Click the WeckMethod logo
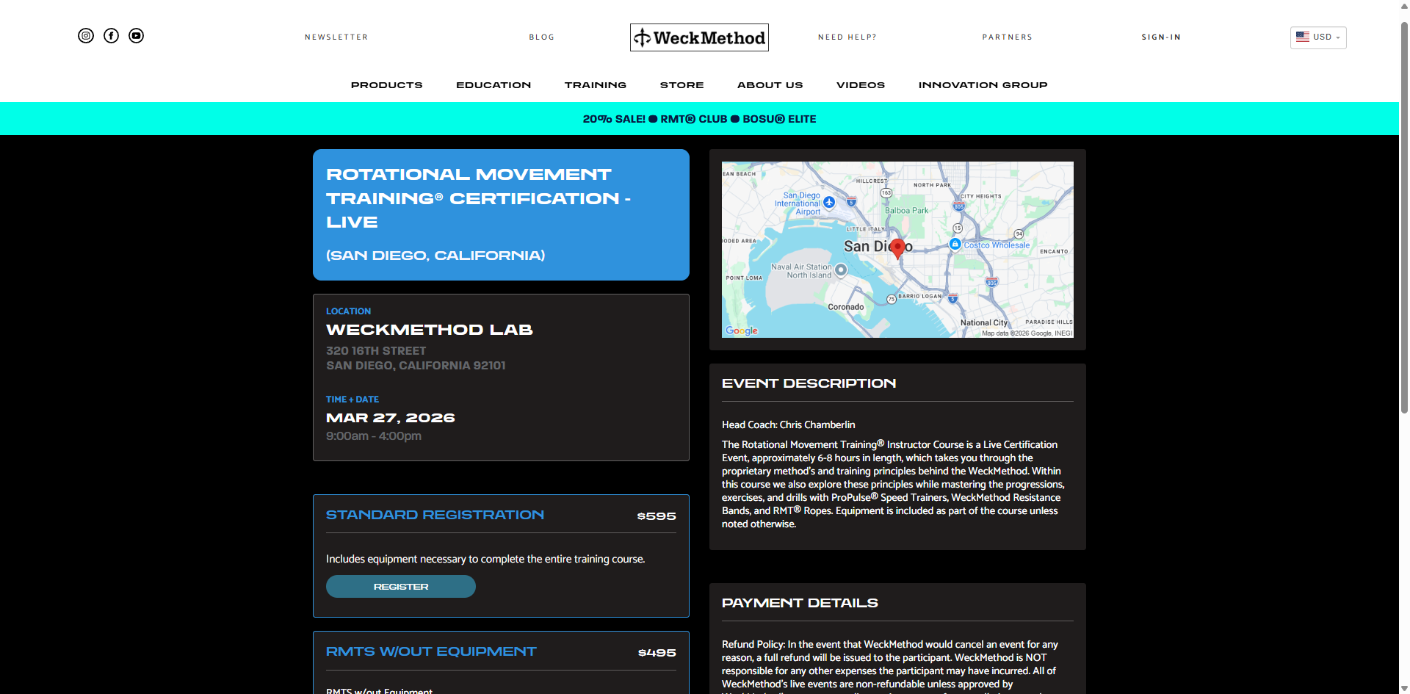1410x694 pixels. 699,37
